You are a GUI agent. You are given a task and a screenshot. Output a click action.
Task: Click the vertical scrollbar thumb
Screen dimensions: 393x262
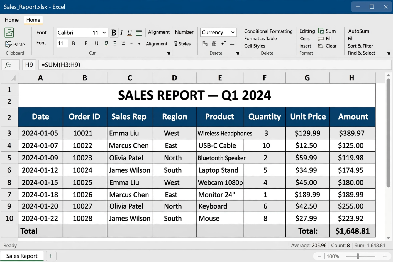point(388,133)
